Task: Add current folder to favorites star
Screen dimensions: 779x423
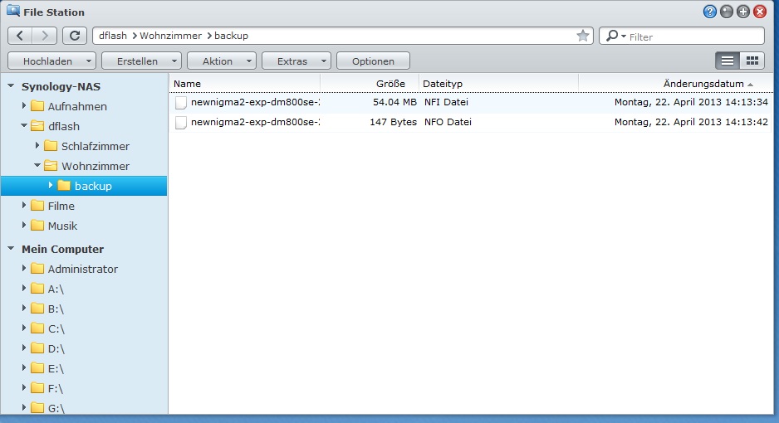Action: click(583, 36)
